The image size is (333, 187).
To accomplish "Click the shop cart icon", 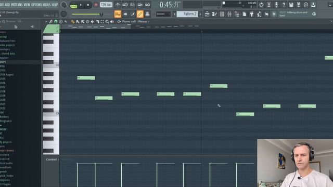I will click(x=274, y=14).
